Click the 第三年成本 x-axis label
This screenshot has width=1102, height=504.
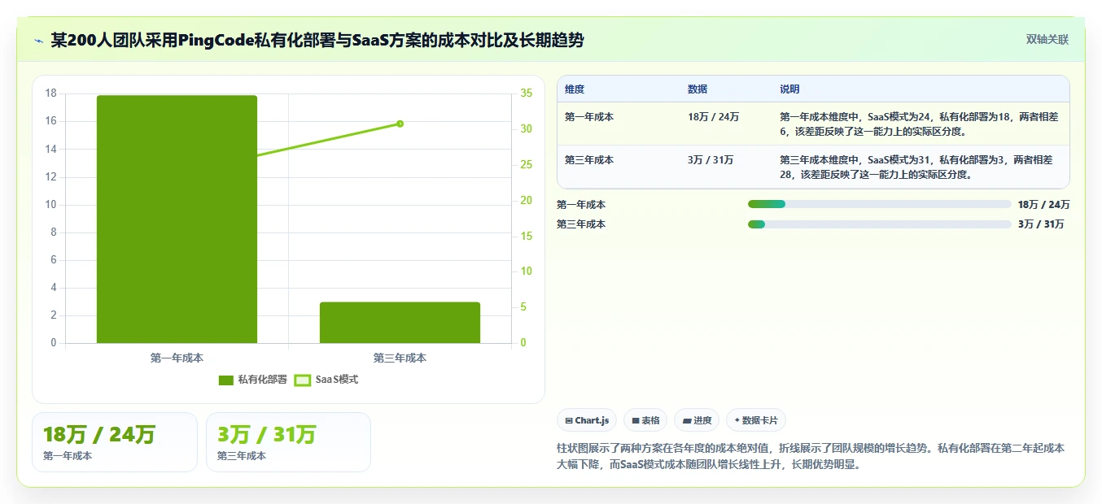(x=400, y=358)
